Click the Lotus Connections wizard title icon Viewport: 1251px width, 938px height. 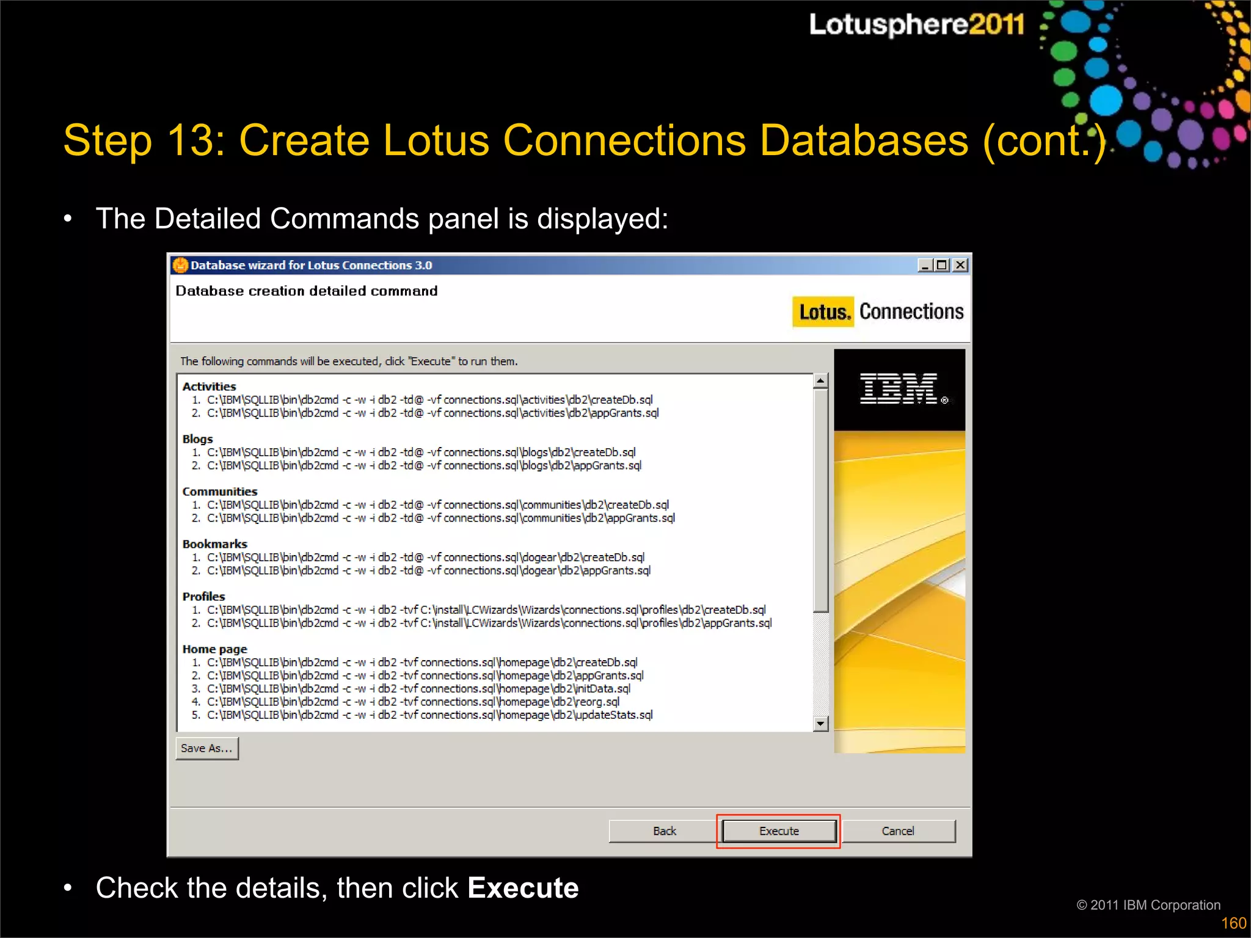pyautogui.click(x=180, y=265)
